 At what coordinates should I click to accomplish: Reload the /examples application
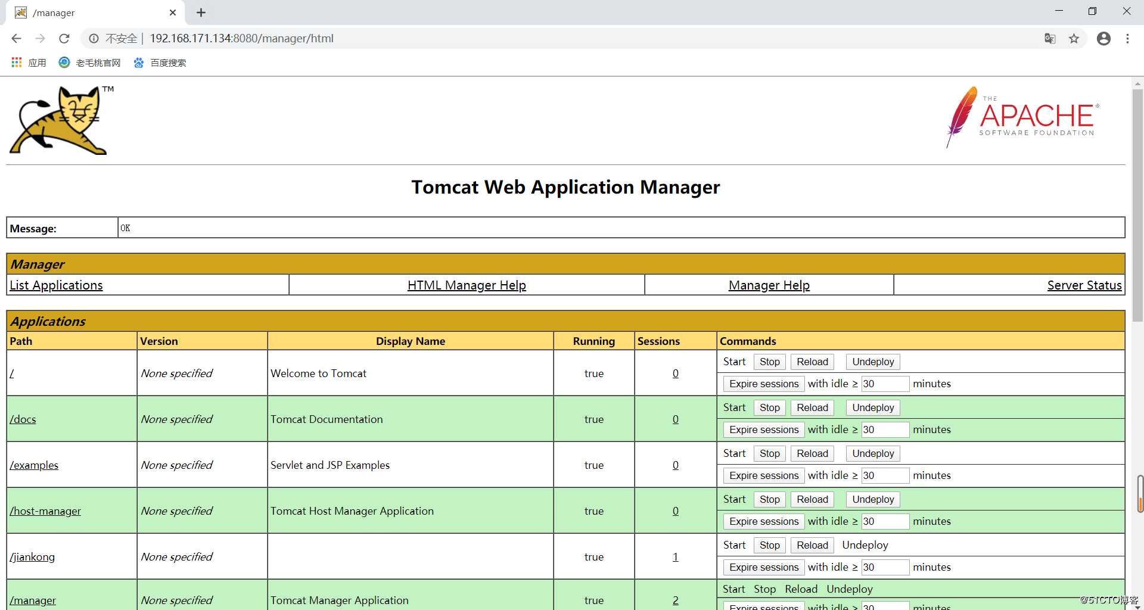[812, 453]
